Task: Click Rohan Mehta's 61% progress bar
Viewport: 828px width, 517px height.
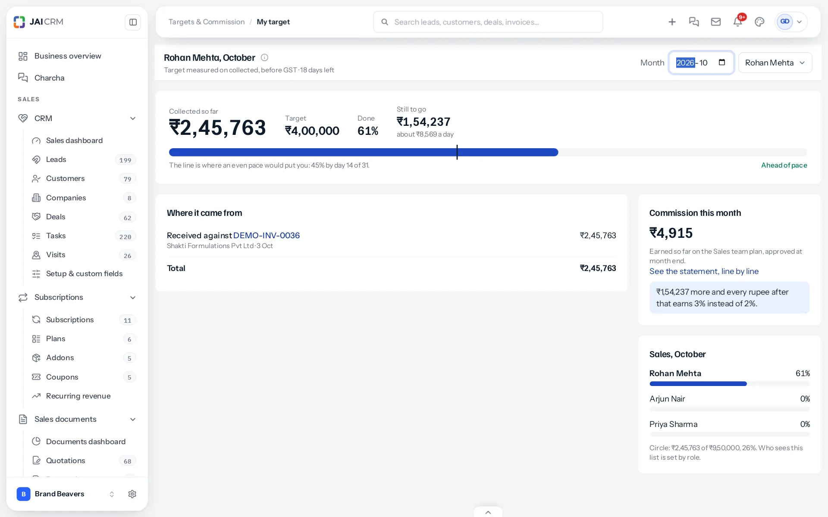Action: coord(729,384)
